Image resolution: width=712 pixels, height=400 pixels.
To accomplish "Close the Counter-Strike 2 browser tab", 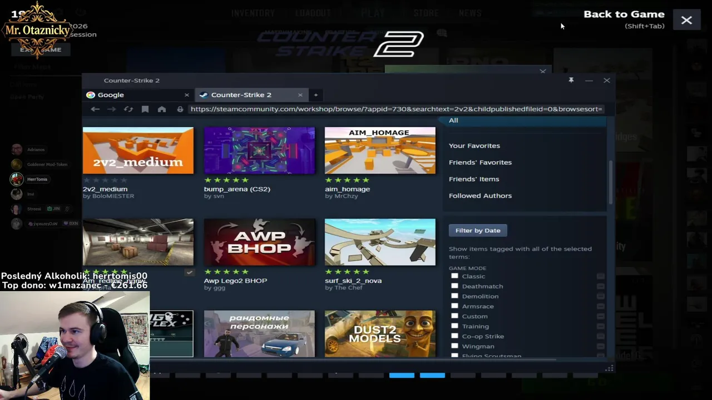I will click(300, 95).
